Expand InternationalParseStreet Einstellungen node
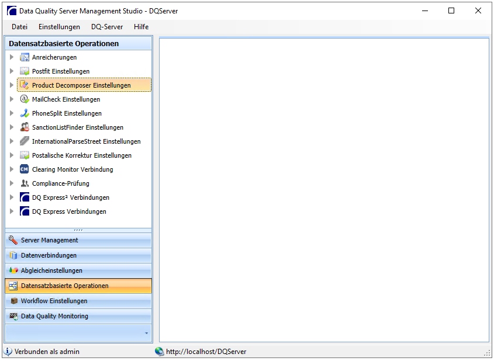 (x=12, y=141)
